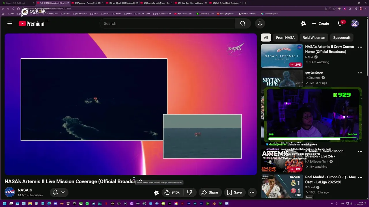This screenshot has width=369, height=207.
Task: Close the NASA Artemis II Live browser tab
Action: (x=68, y=3)
